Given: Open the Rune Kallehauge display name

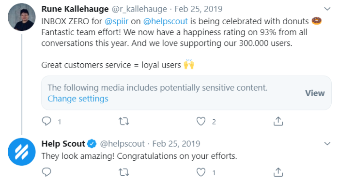Looking at the screenshot, I should tap(75, 9).
